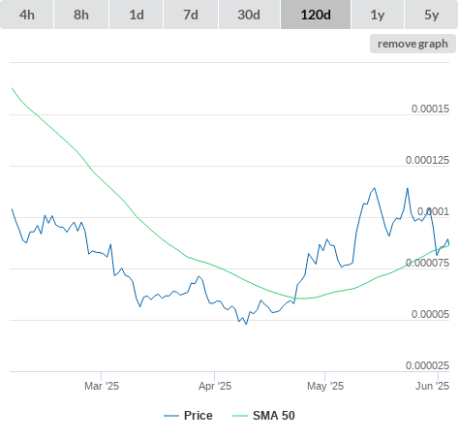Select the 8h time range tab
The width and height of the screenshot is (459, 441).
point(81,15)
